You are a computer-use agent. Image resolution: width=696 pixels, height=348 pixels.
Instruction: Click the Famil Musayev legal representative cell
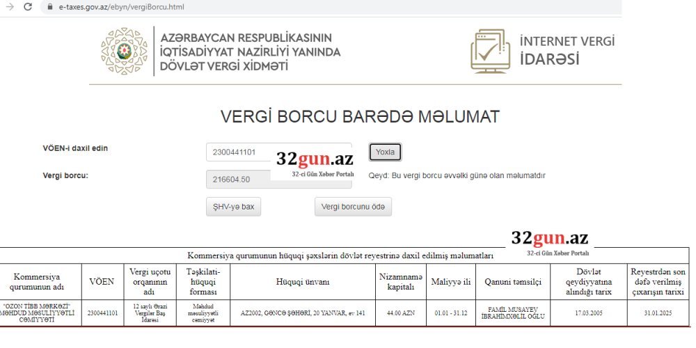[x=512, y=313]
